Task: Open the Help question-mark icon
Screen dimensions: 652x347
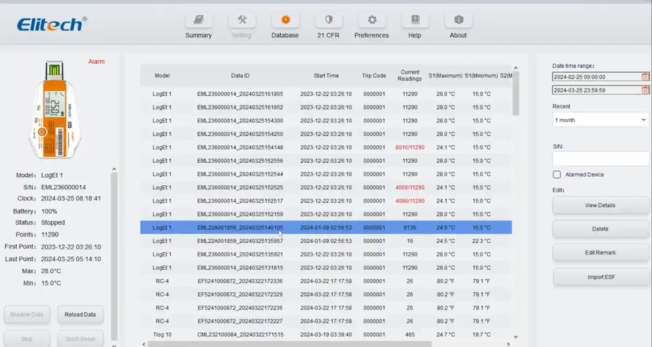Action: tap(415, 20)
